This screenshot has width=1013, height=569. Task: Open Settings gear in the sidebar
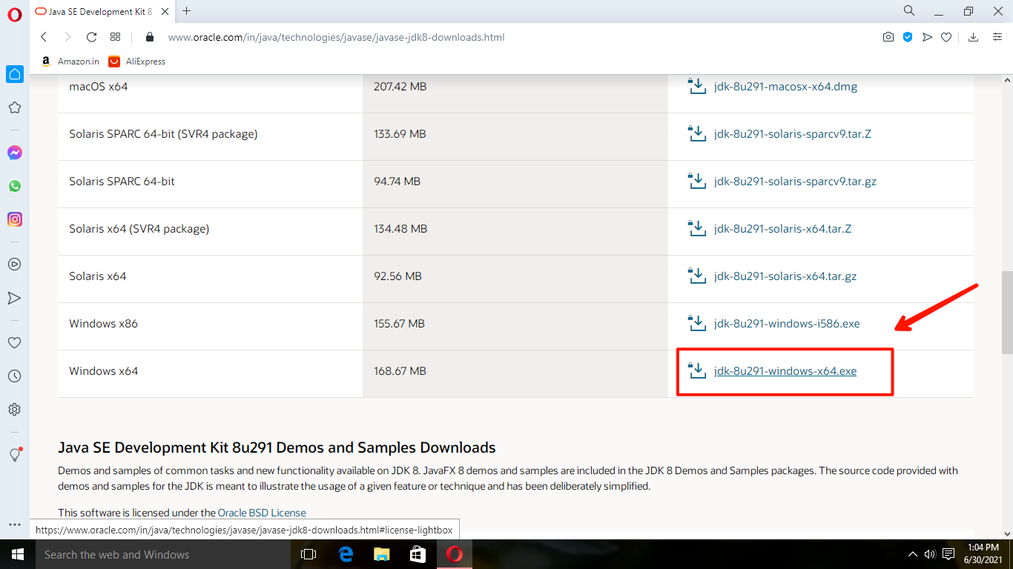point(14,410)
